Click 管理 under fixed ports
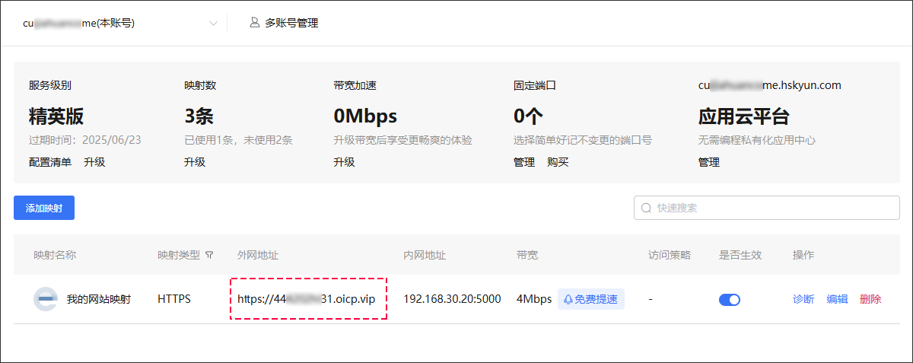Image resolution: width=913 pixels, height=363 pixels. 524,162
